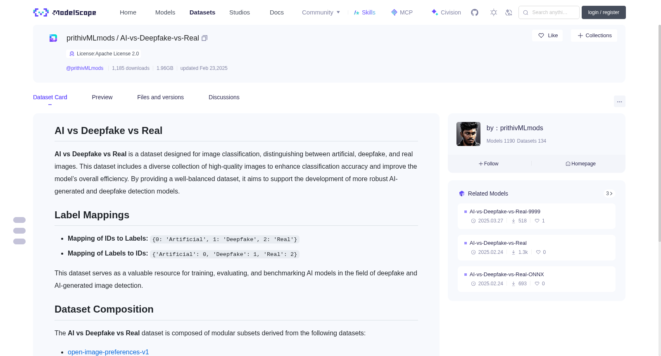This screenshot has width=661, height=356.
Task: Click the Labels to IDs code snippet
Action: [225, 254]
